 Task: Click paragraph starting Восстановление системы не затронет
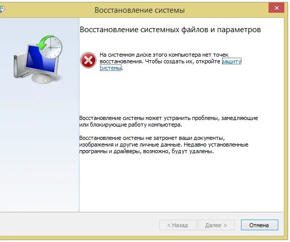(x=164, y=144)
